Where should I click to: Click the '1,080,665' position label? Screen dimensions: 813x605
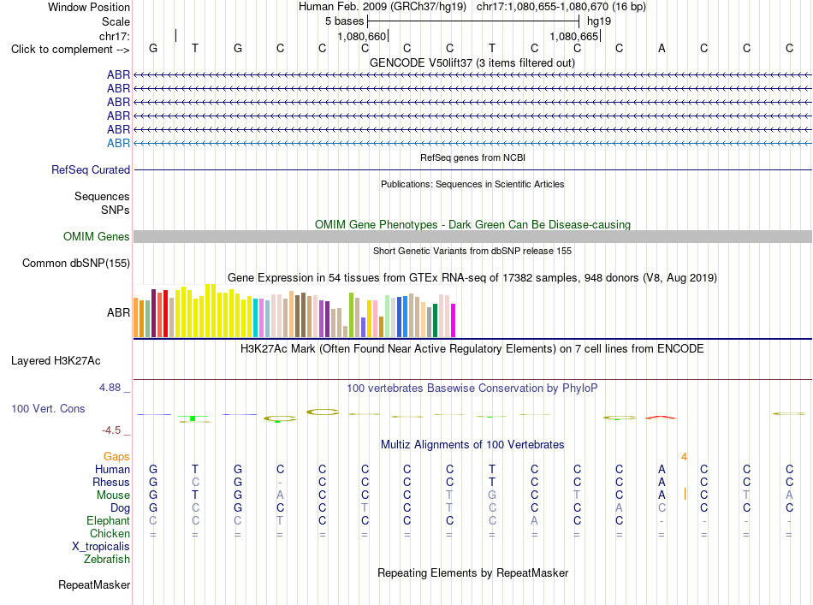pyautogui.click(x=574, y=36)
